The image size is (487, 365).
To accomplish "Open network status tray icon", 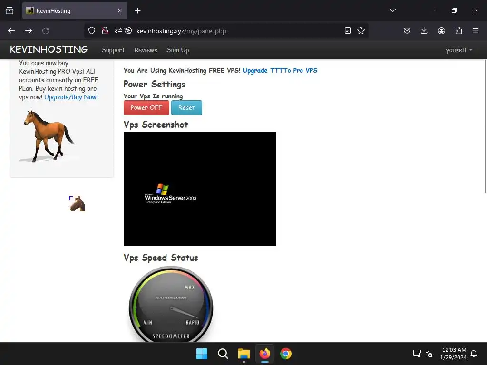I will click(x=417, y=354).
